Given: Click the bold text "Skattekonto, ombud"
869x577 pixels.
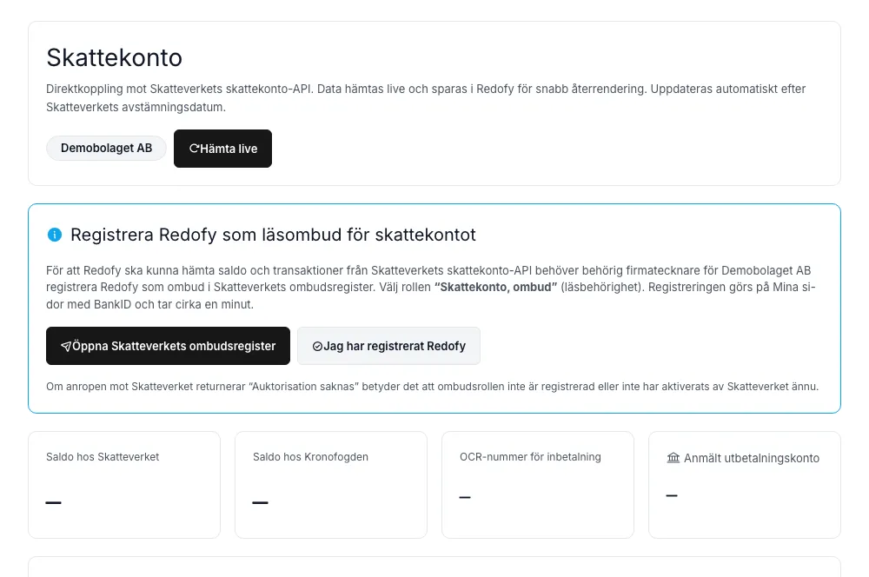Looking at the screenshot, I should click(495, 287).
